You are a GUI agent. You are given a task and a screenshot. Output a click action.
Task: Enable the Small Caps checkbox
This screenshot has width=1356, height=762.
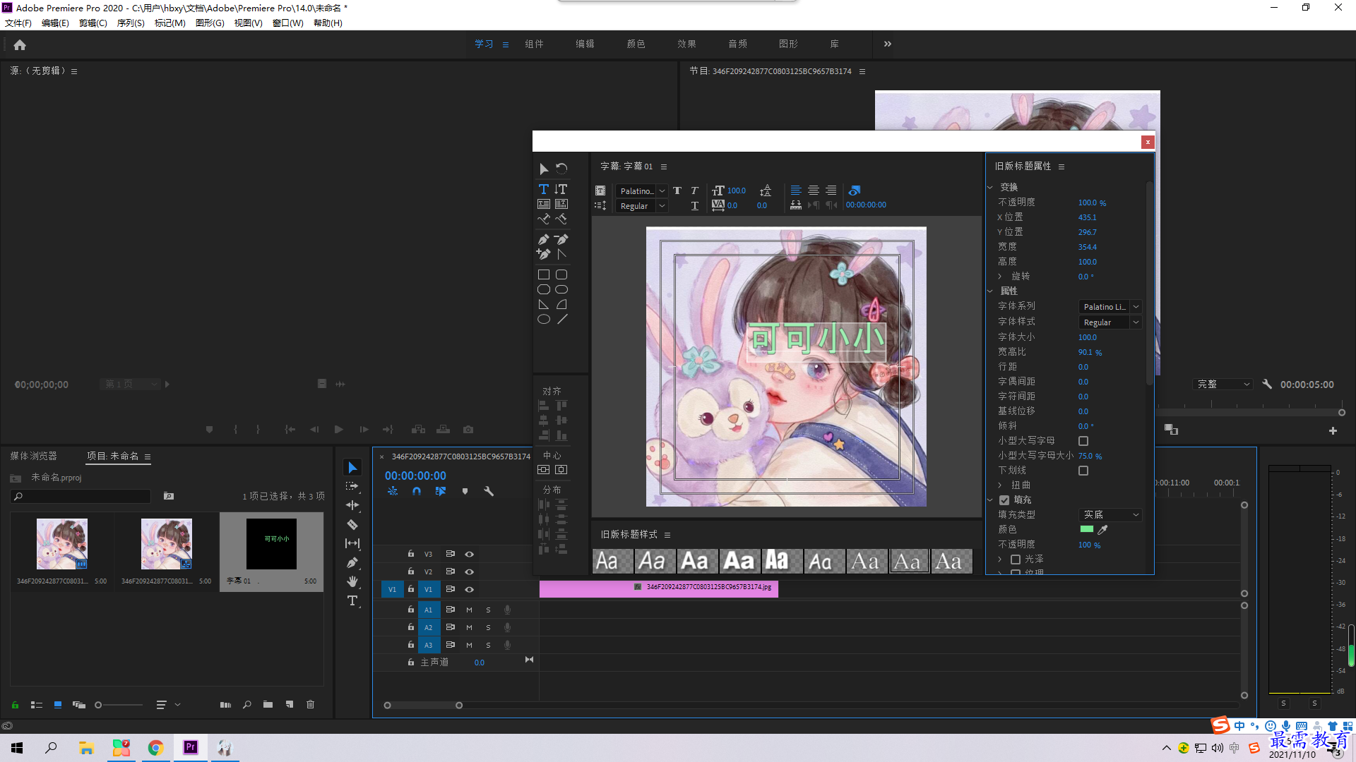point(1083,441)
